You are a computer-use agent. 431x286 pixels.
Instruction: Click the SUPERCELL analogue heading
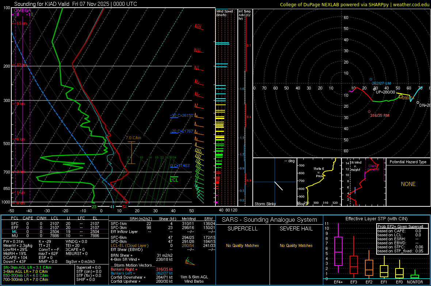point(243,229)
